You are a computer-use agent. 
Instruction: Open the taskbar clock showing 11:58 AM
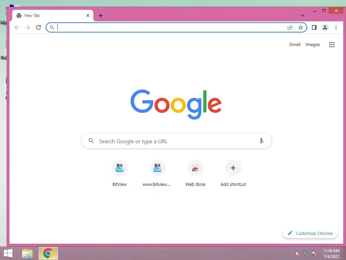pyautogui.click(x=331, y=254)
